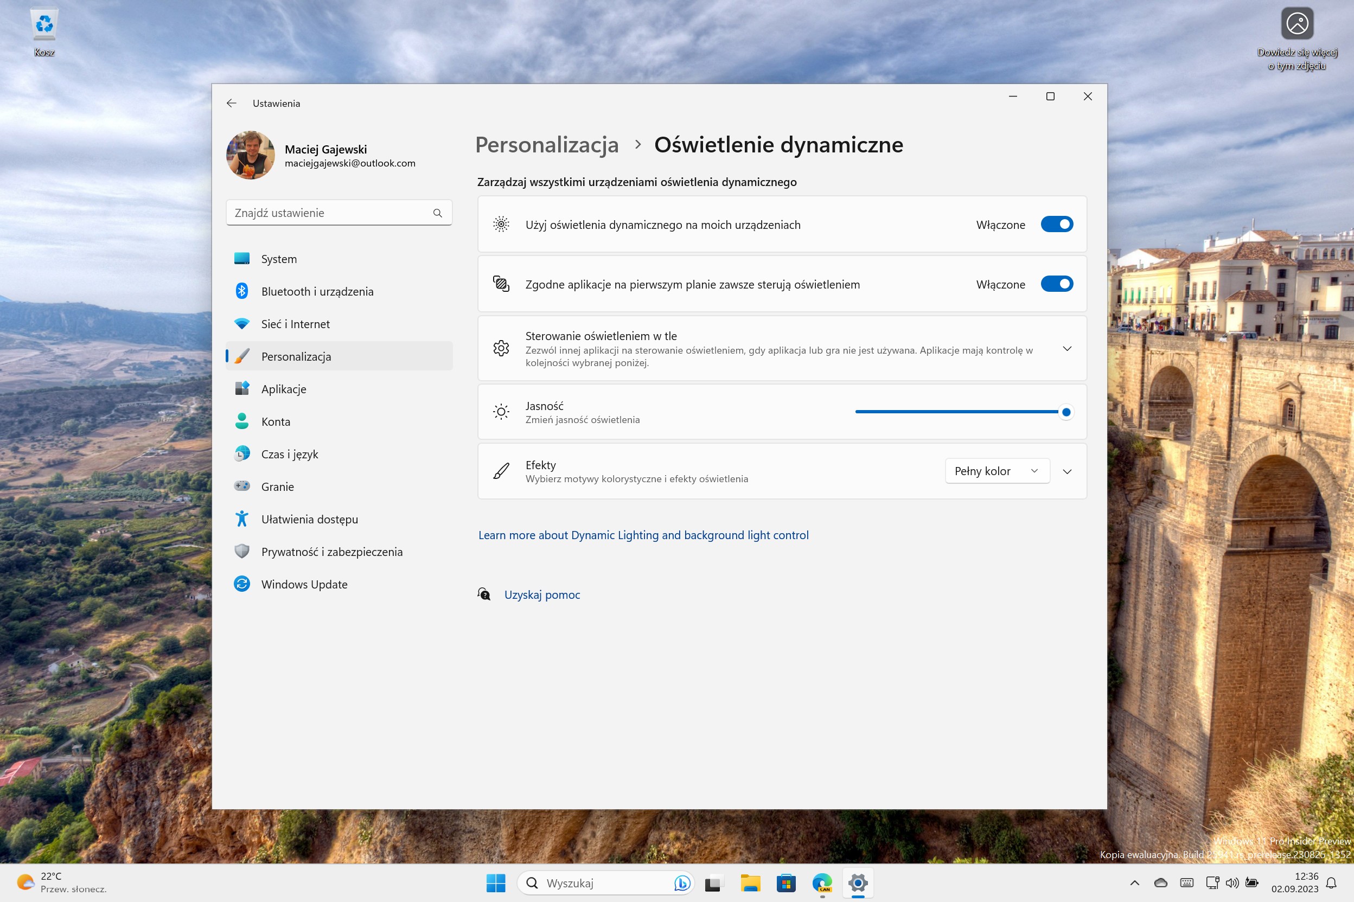Maximize the Ustawienia window

[1050, 97]
